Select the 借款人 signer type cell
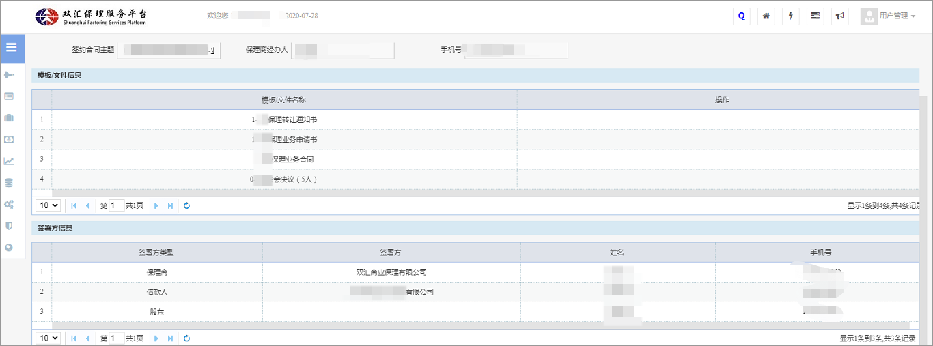The height and width of the screenshot is (346, 933). pyautogui.click(x=156, y=292)
